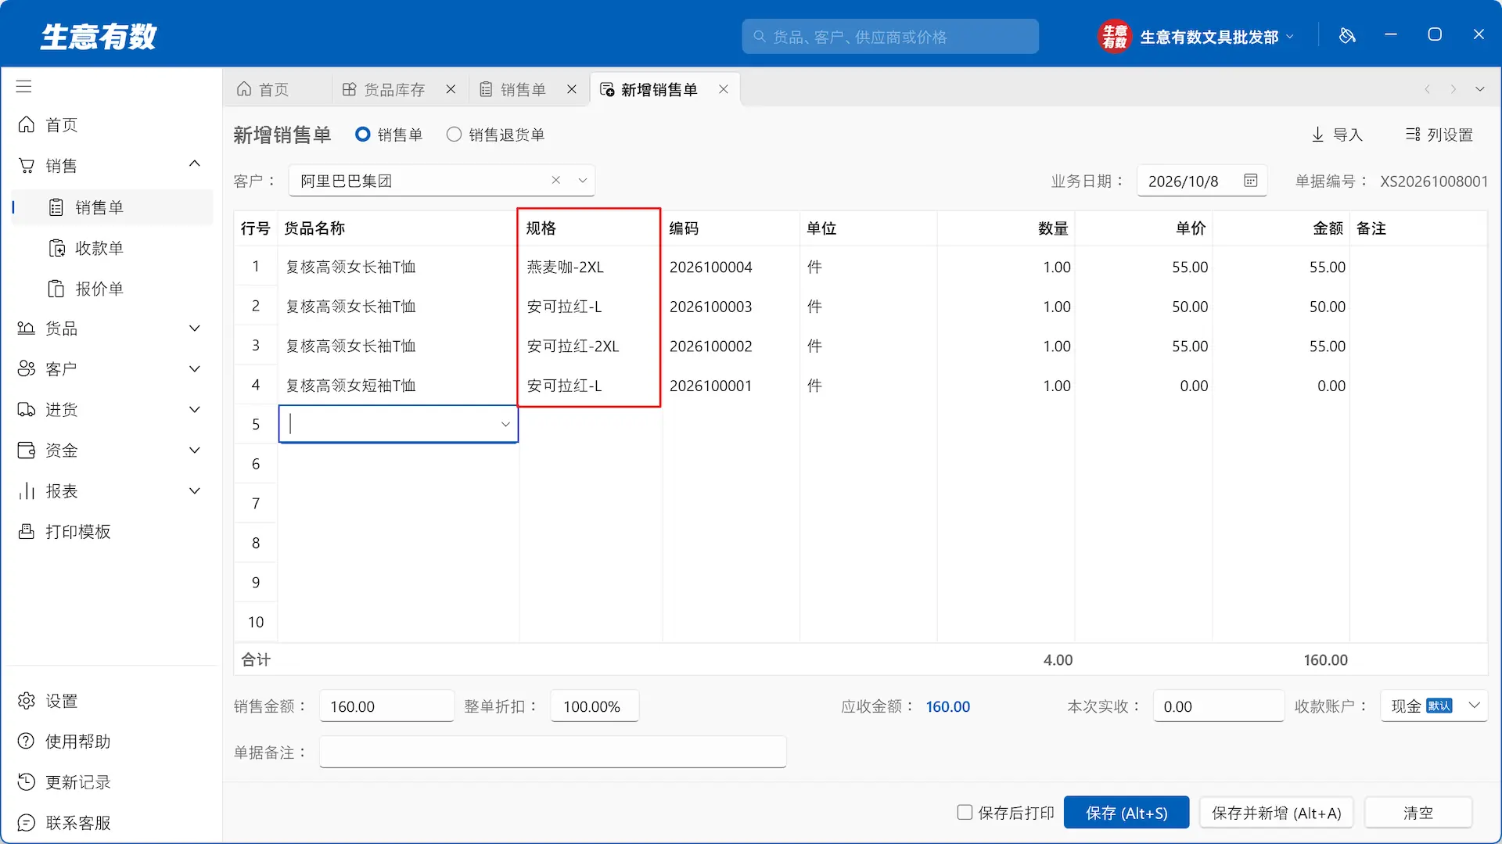The image size is (1502, 844).
Task: Toggle the hamburger sidebar menu icon
Action: pos(24,87)
